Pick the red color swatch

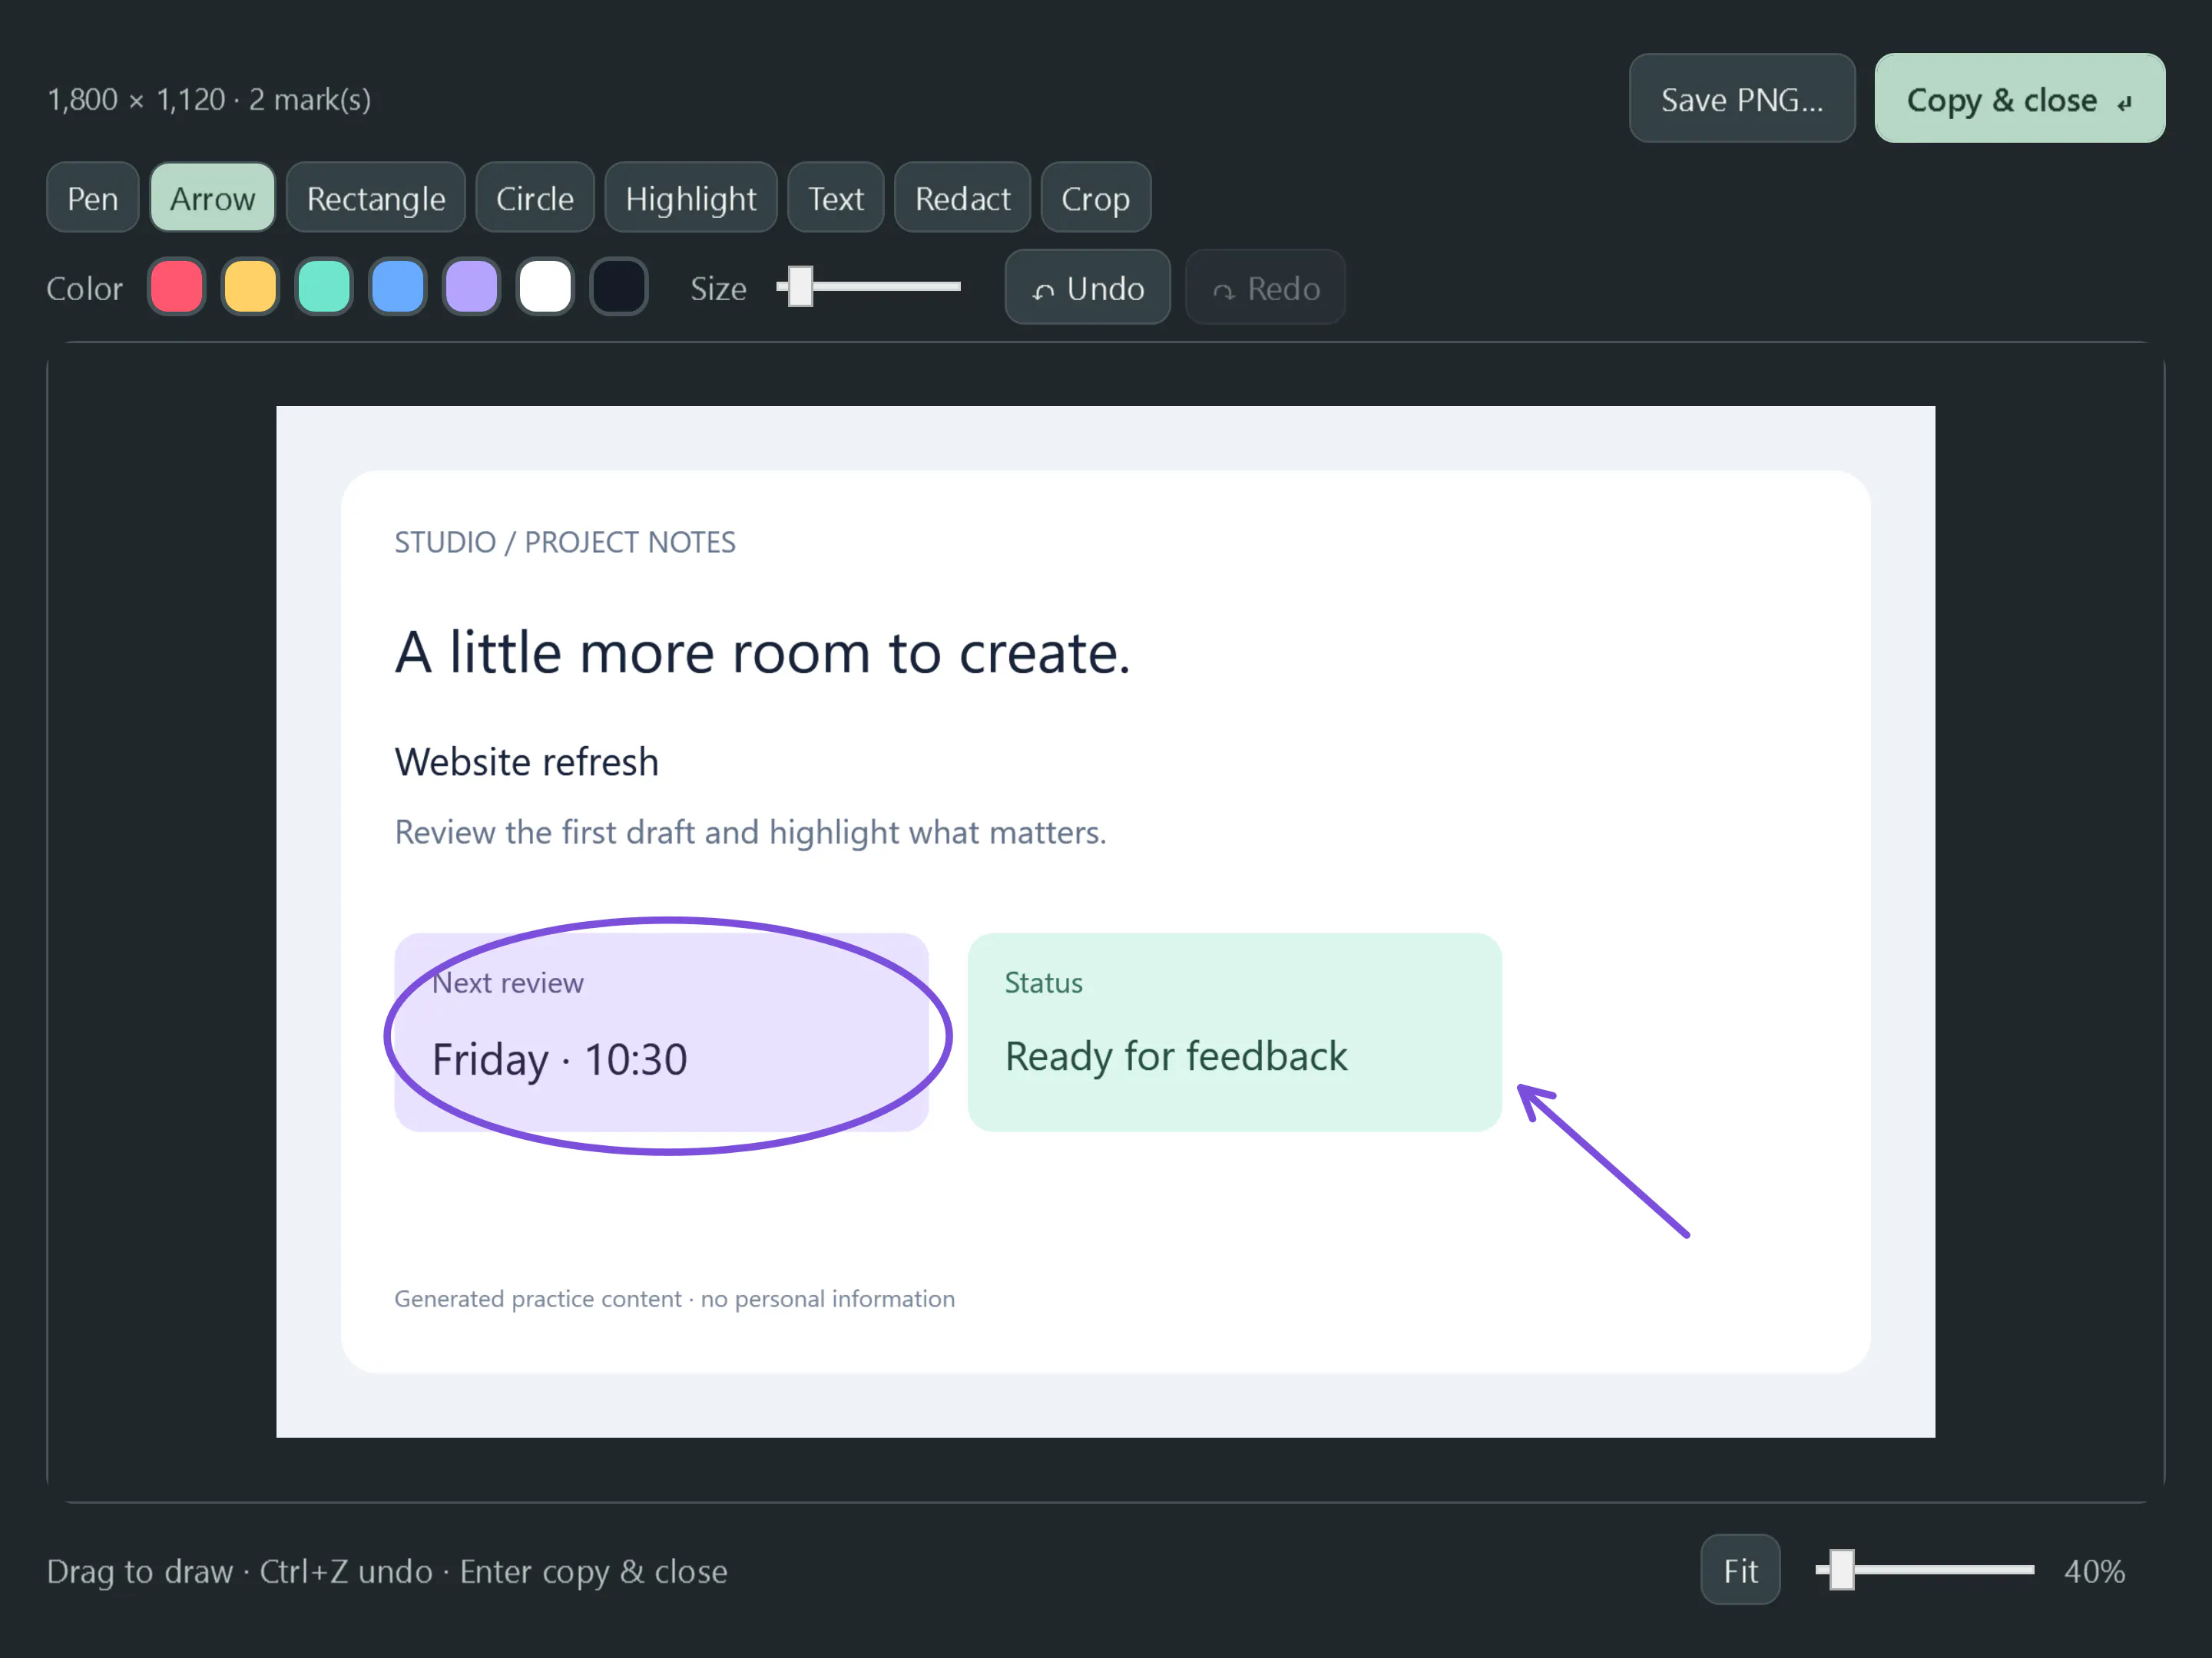click(176, 288)
